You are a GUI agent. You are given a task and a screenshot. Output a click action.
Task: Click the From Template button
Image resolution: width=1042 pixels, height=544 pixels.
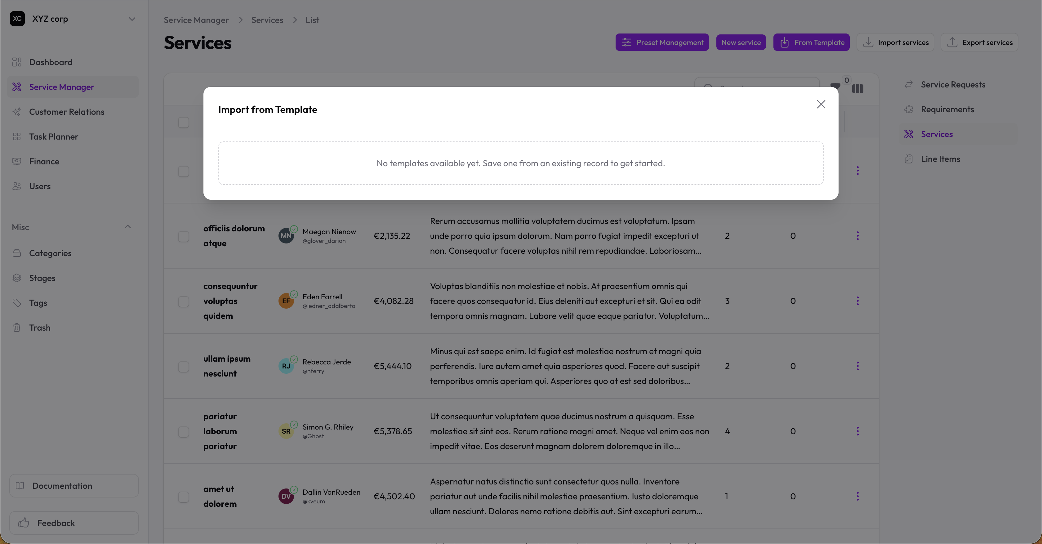click(x=812, y=42)
